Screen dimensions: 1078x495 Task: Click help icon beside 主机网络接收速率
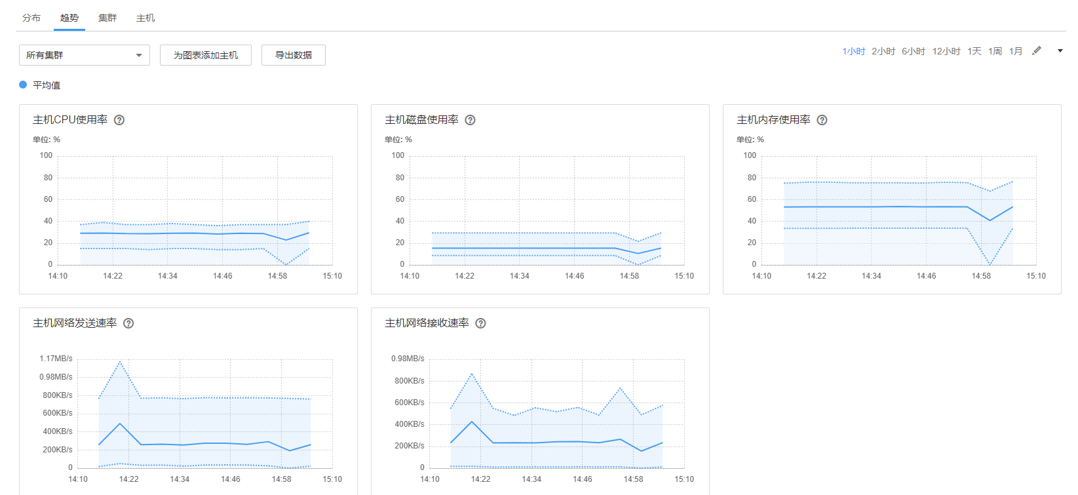pos(480,323)
